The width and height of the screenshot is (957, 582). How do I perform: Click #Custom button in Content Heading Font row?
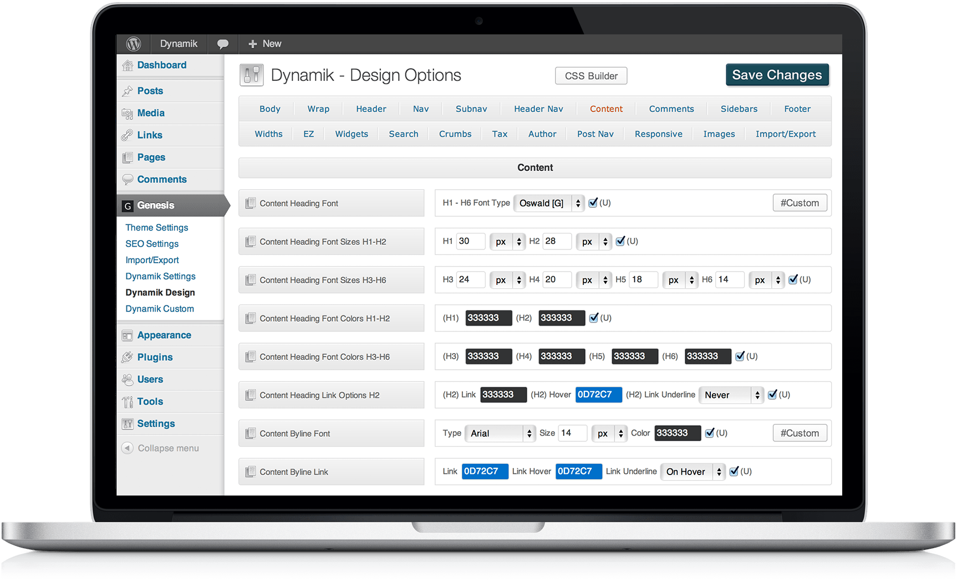pyautogui.click(x=800, y=203)
